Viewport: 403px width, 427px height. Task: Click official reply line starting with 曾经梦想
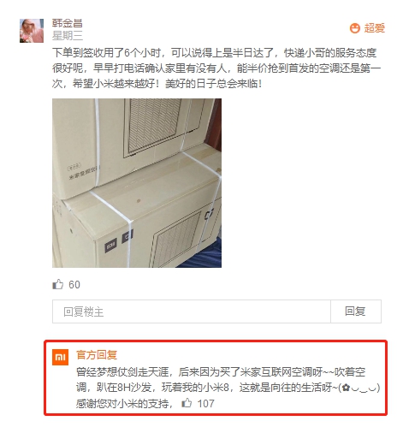[221, 372]
